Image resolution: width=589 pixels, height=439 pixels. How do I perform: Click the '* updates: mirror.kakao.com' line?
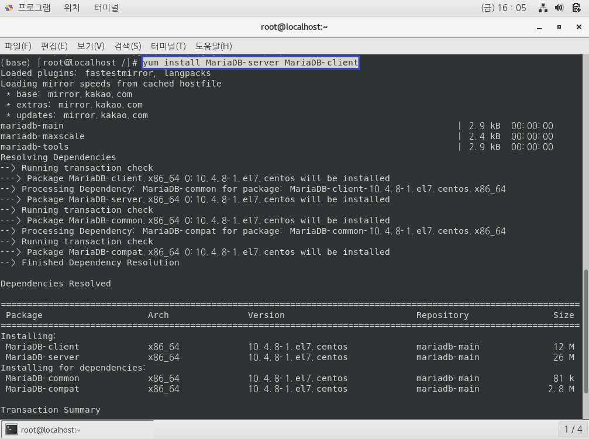click(x=77, y=115)
